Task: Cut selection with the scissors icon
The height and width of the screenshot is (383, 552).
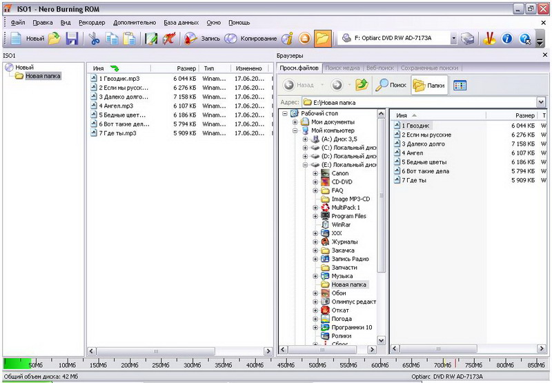Action: (x=94, y=39)
